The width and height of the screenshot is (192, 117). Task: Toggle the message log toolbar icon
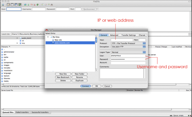click(x=9, y=5)
